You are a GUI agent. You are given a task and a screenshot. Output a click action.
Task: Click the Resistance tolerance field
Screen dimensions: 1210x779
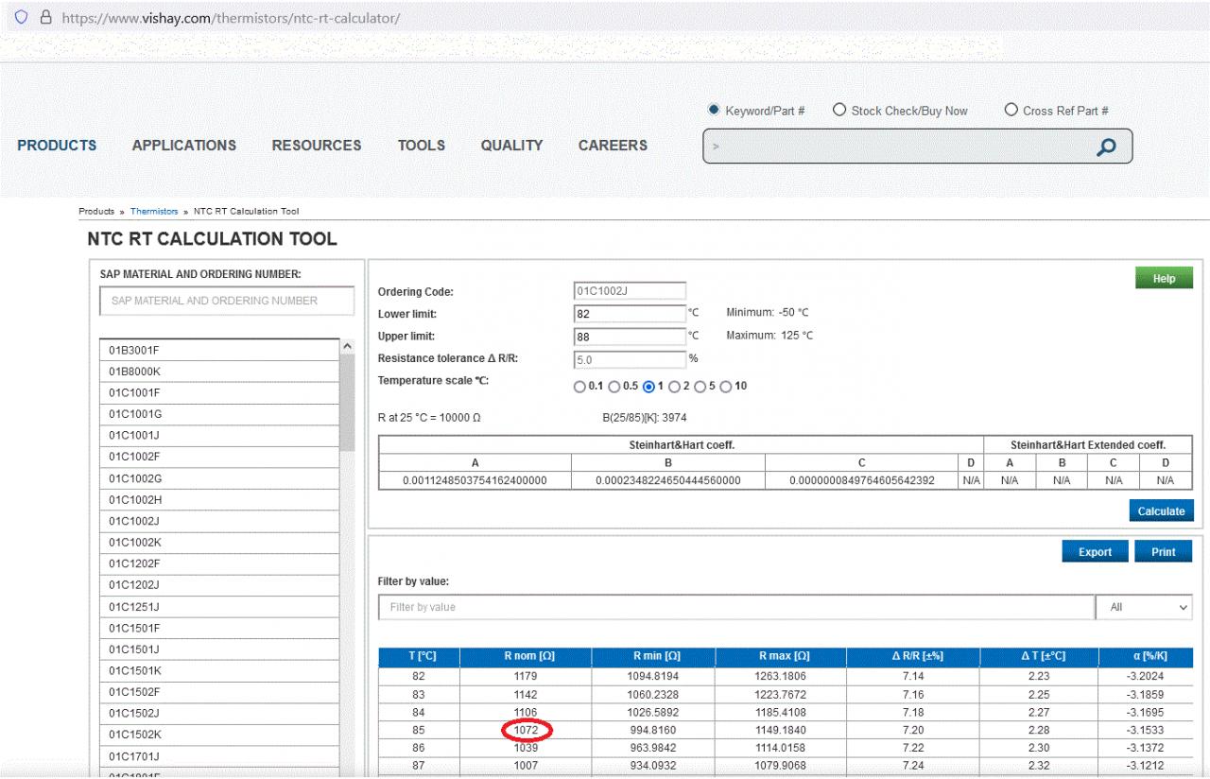point(630,359)
